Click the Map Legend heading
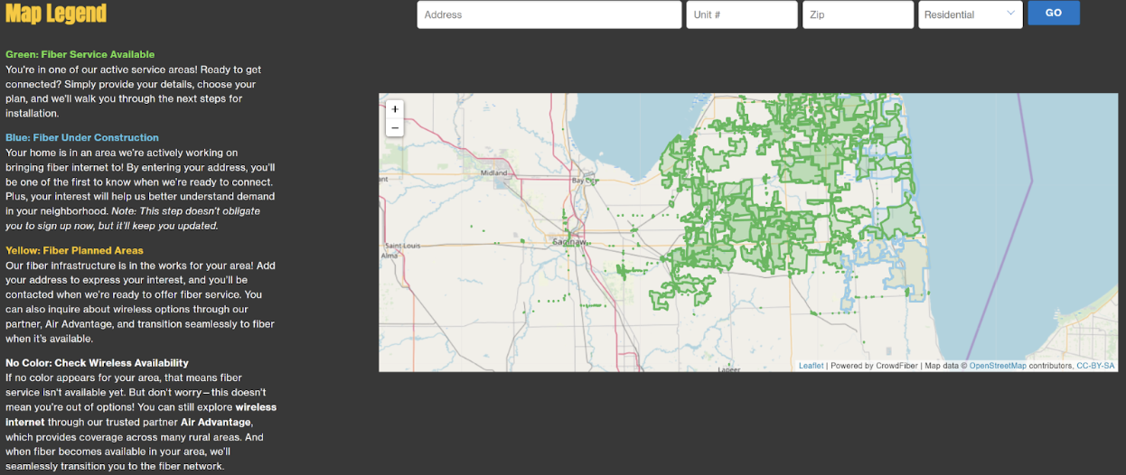The height and width of the screenshot is (475, 1126). tap(56, 14)
